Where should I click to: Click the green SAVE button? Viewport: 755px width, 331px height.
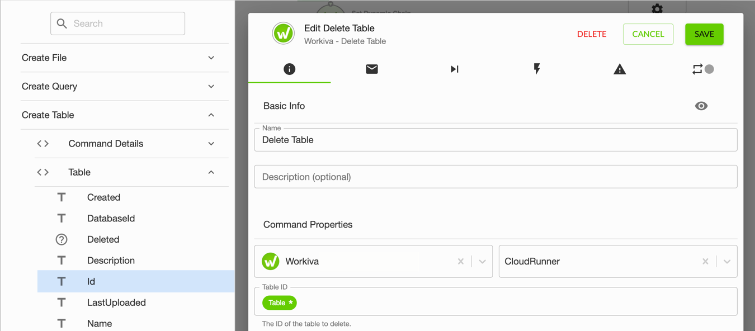tap(704, 34)
